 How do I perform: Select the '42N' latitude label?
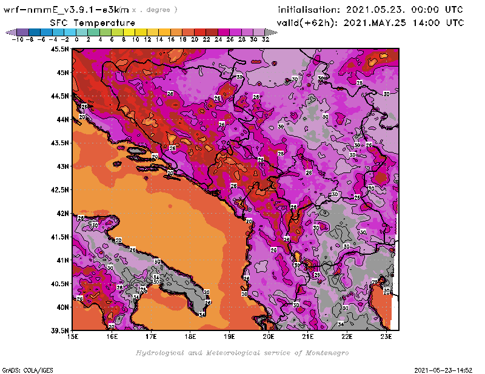(63, 214)
